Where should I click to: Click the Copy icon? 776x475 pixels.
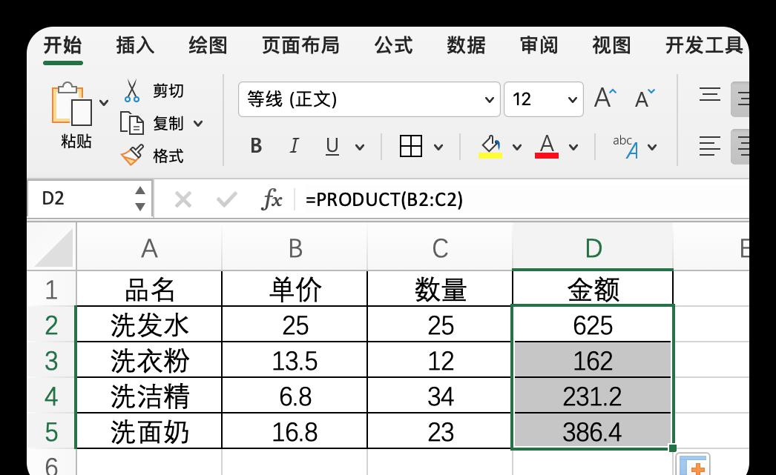[131, 123]
